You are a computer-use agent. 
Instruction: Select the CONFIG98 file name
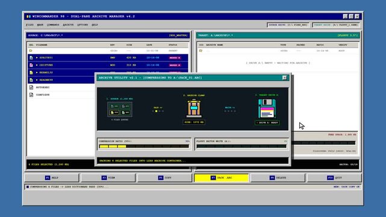coord(43,95)
